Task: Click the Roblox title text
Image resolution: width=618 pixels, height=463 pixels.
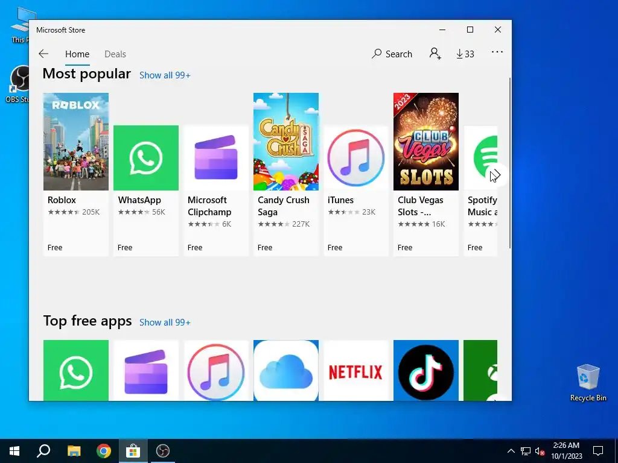Action: (x=62, y=200)
